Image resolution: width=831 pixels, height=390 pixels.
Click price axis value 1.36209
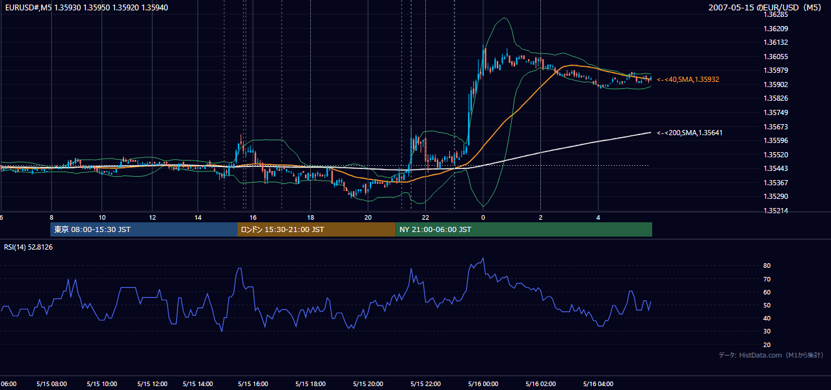[774, 29]
